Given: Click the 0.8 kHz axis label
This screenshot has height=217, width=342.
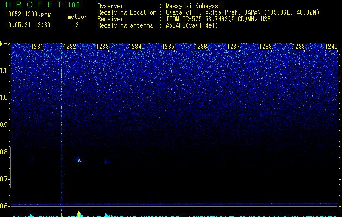Looking at the screenshot, I should pyautogui.click(x=4, y=152).
